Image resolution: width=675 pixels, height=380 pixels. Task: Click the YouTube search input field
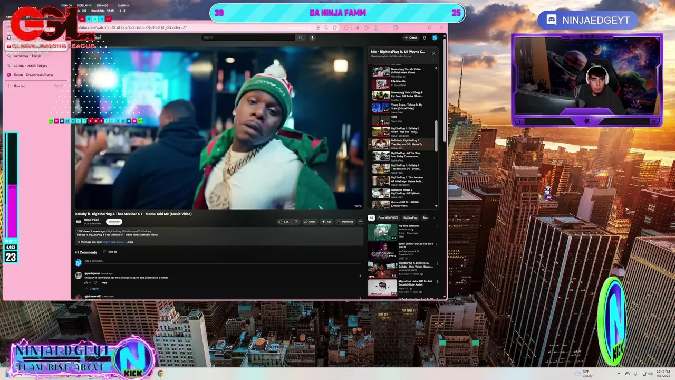tap(249, 37)
